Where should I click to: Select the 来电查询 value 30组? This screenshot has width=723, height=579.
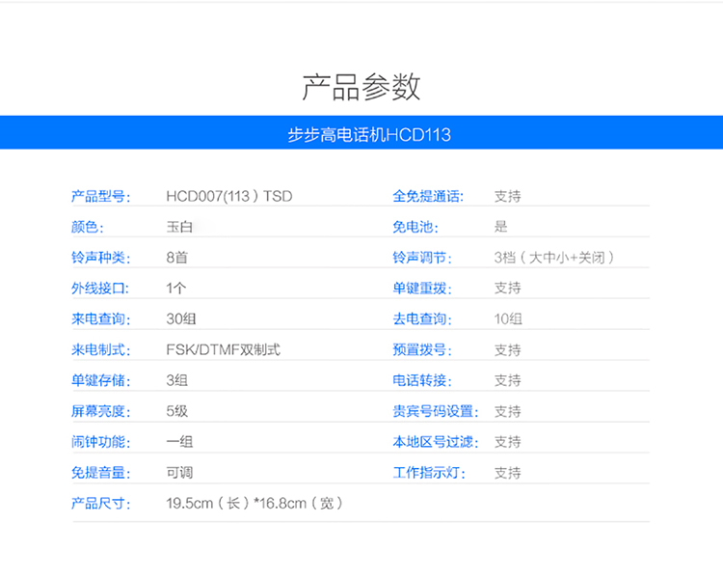[x=181, y=319]
